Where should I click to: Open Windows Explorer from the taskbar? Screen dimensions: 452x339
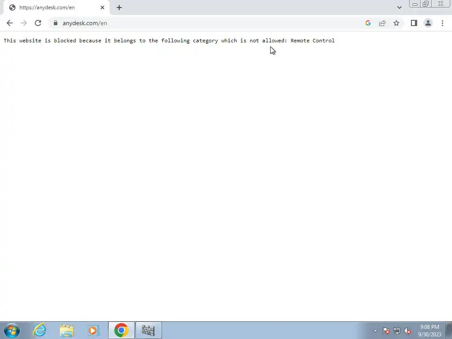click(67, 330)
